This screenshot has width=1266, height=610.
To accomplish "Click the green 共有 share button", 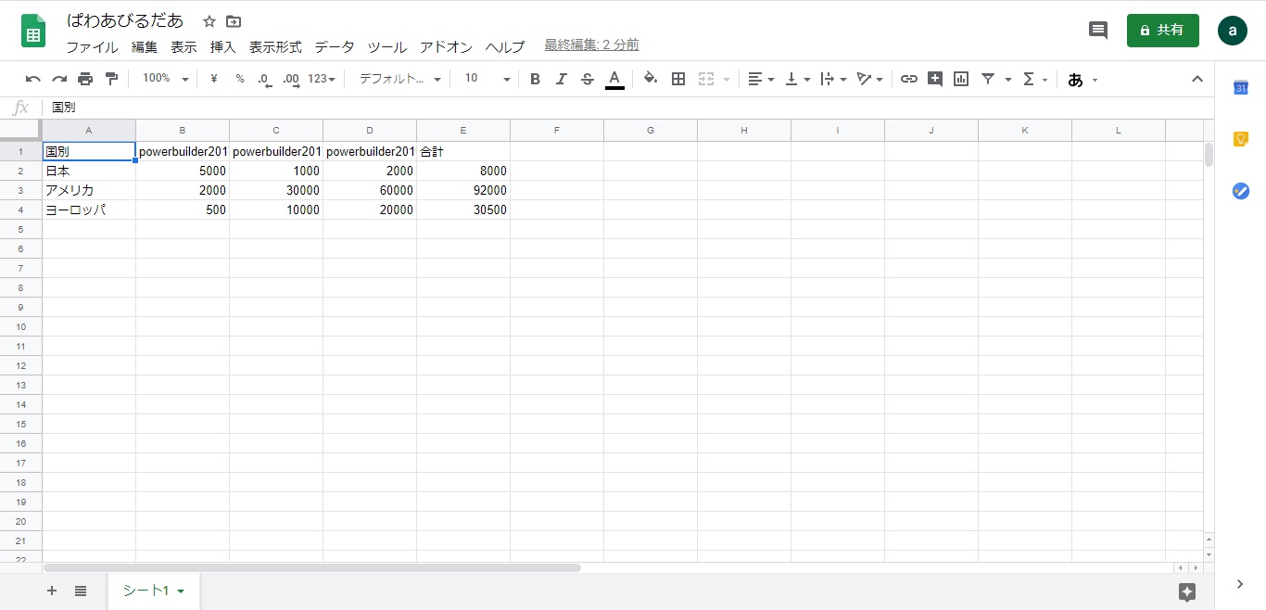I will point(1162,30).
